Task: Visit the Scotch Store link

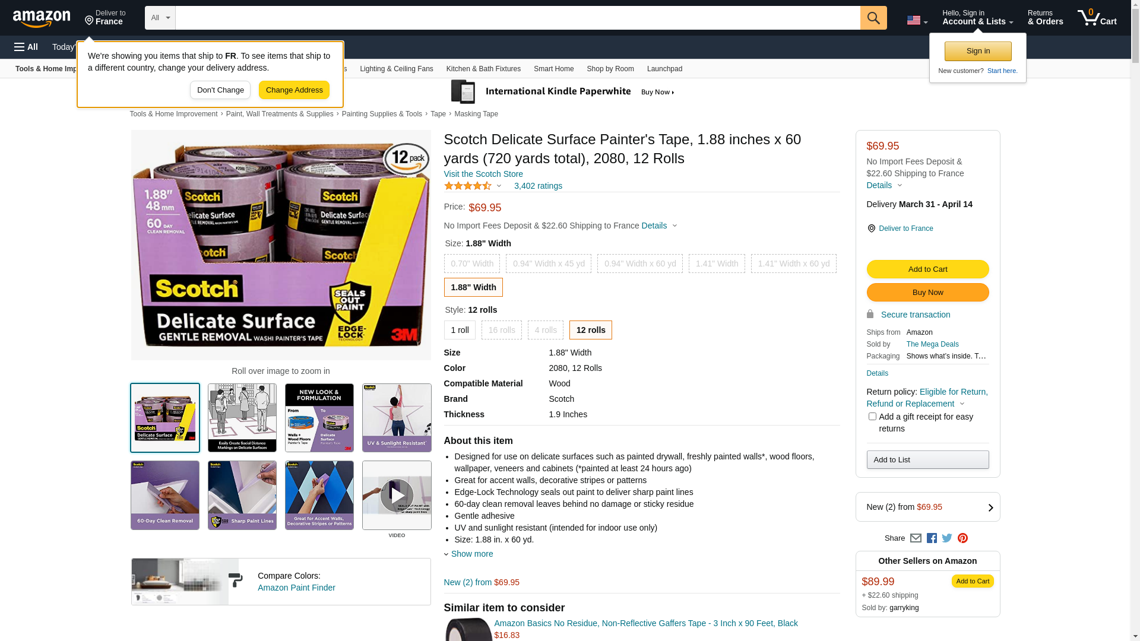Action: 483,174
